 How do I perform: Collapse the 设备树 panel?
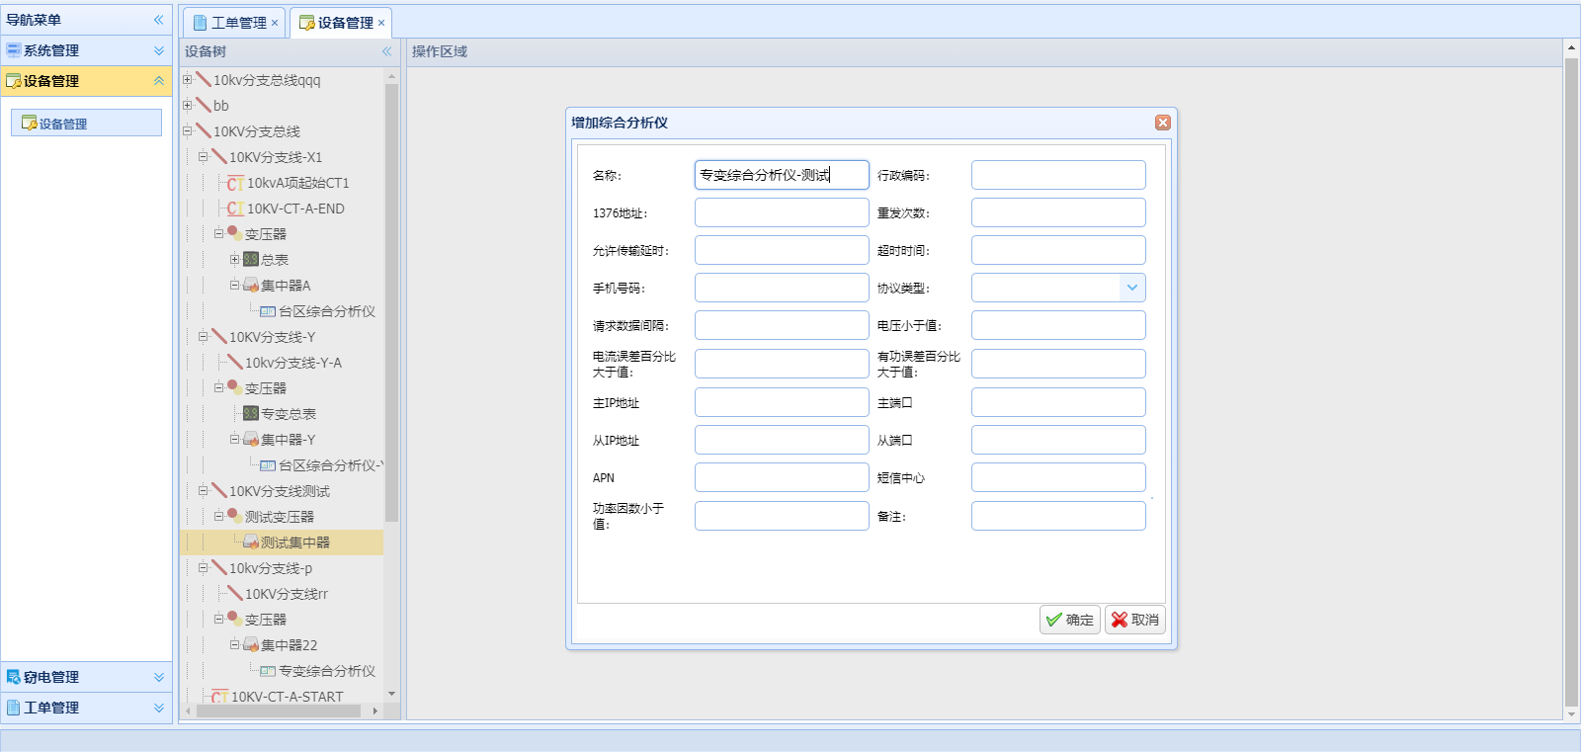pos(386,51)
